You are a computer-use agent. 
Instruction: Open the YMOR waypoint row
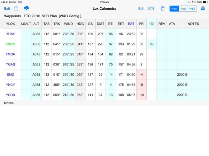coord(10,54)
